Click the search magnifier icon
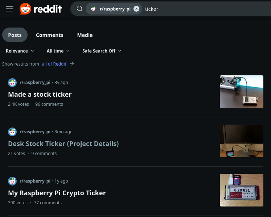This screenshot has height=217, width=271. (x=79, y=9)
